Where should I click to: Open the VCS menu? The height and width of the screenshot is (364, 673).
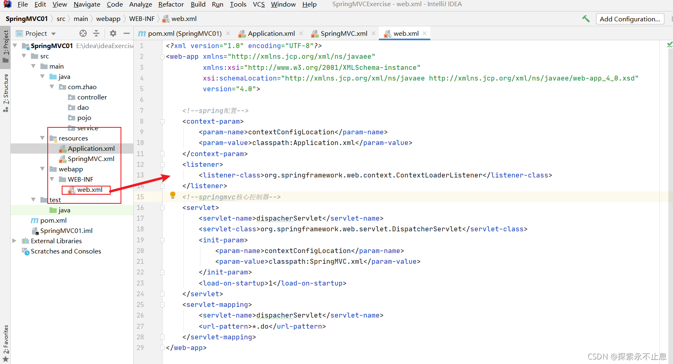coord(259,4)
